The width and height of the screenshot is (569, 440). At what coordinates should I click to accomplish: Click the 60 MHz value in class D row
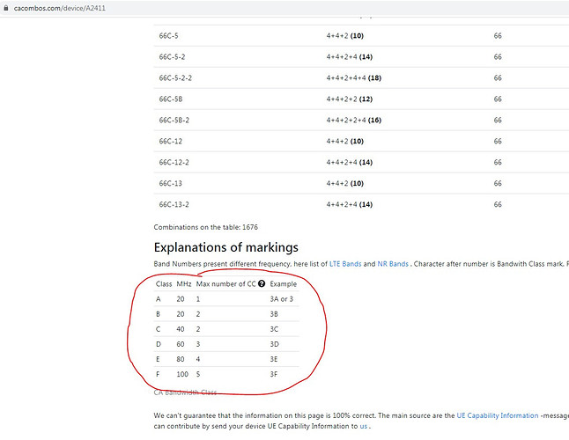point(181,344)
